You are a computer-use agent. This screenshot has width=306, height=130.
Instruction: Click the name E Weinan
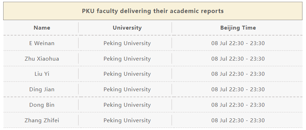coord(42,43)
